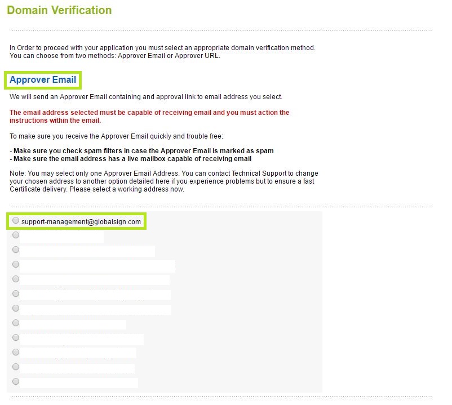Click the red email address warning text
Viewport: 452px width, 405px height.
click(149, 117)
